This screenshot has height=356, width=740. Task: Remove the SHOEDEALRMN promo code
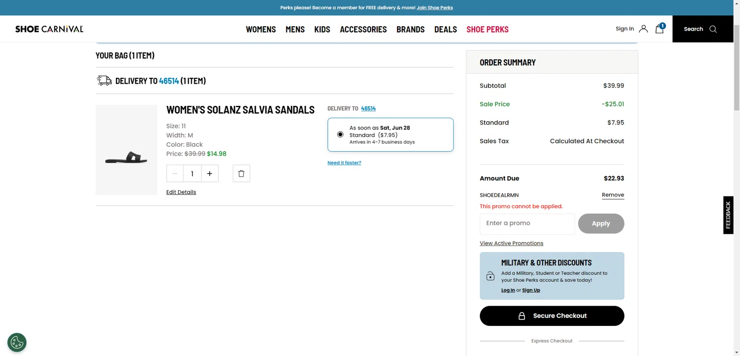click(613, 195)
